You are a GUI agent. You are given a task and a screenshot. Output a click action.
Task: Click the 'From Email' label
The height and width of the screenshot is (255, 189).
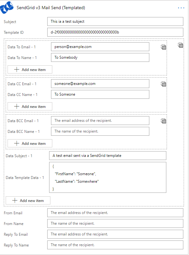click(x=13, y=213)
